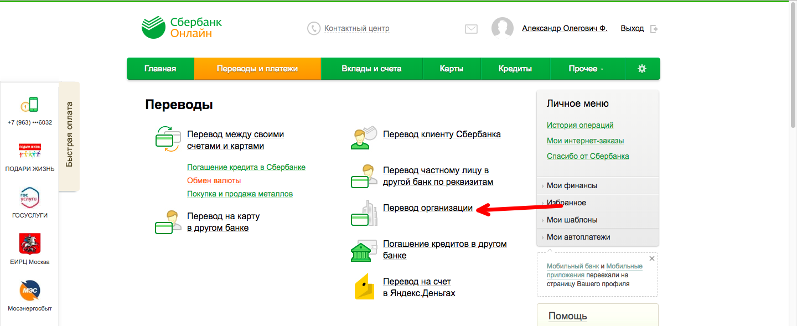Click the Sberbank client transfer icon

tap(364, 138)
